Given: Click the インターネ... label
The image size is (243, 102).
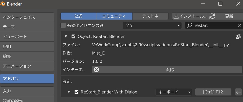Looking at the screenshot, I should [x=74, y=70].
